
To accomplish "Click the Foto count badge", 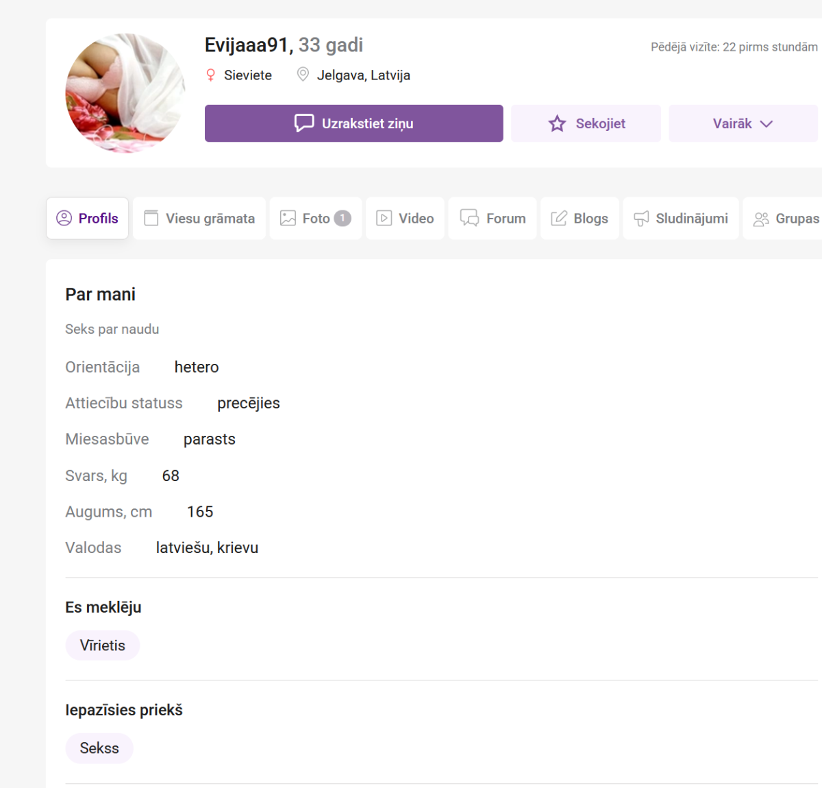I will tap(342, 218).
